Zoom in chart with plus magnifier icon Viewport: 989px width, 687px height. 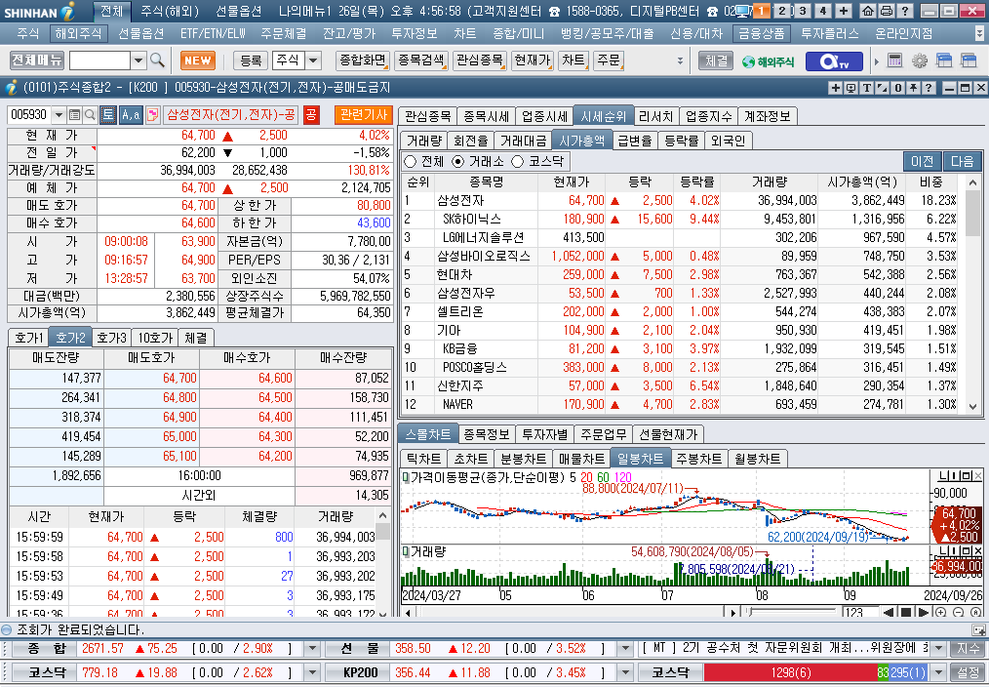[x=941, y=613]
